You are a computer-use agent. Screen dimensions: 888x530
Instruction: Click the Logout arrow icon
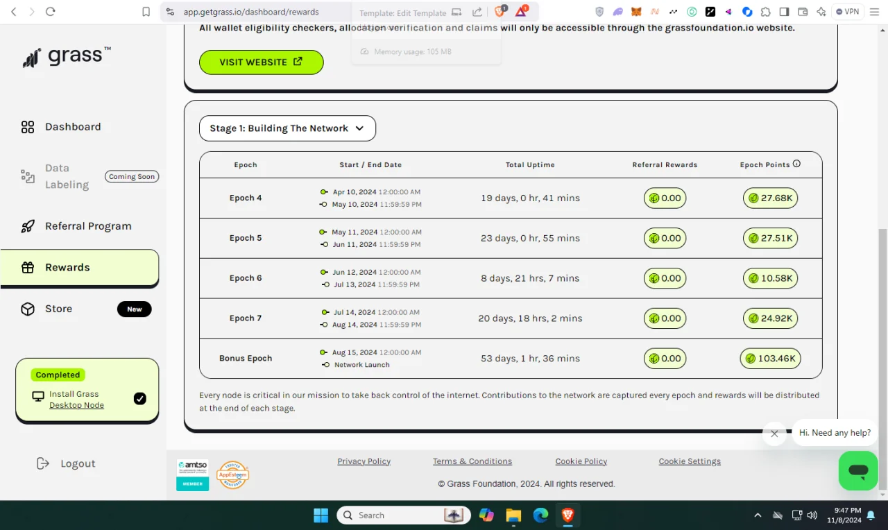(43, 463)
